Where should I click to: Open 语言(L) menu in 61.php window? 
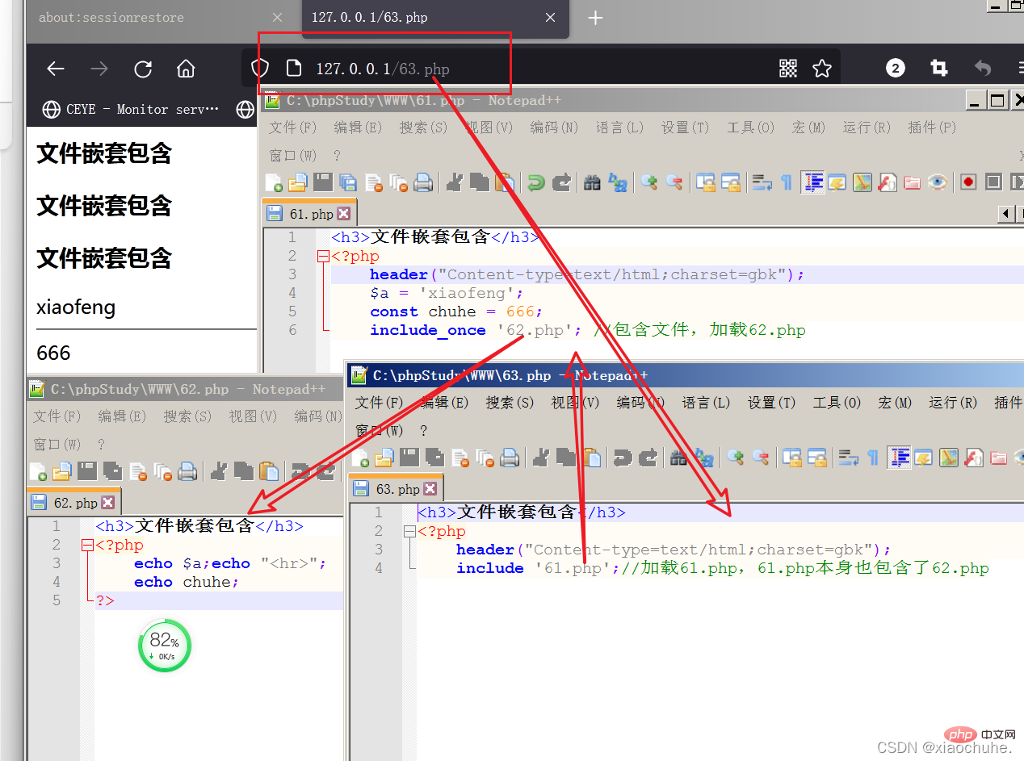[x=619, y=128]
